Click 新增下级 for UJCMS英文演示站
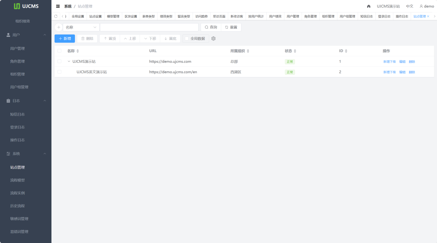The width and height of the screenshot is (437, 243). click(x=389, y=72)
